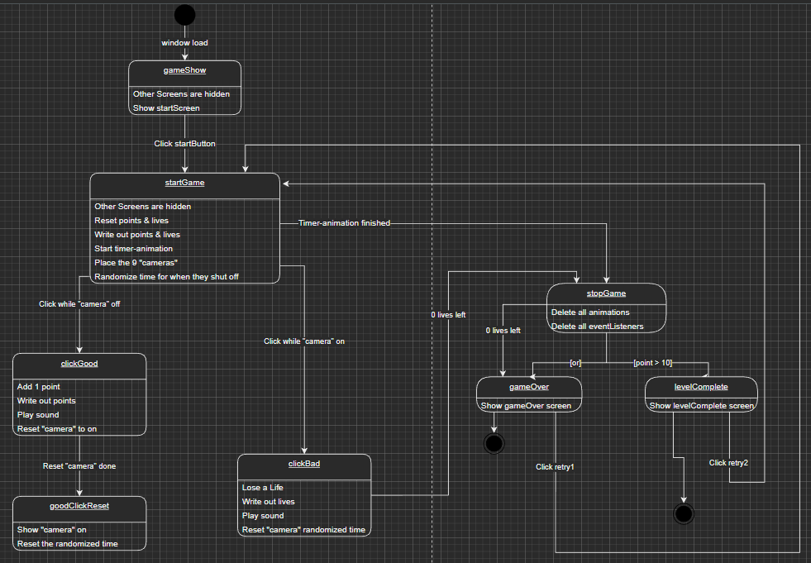Select the "Click startButton" transition label
The image size is (811, 563).
point(184,144)
